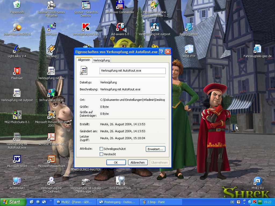Launch Microsoft PowerPoint desktop icon
The height and width of the screenshot is (206, 275).
pyautogui.click(x=51, y=159)
